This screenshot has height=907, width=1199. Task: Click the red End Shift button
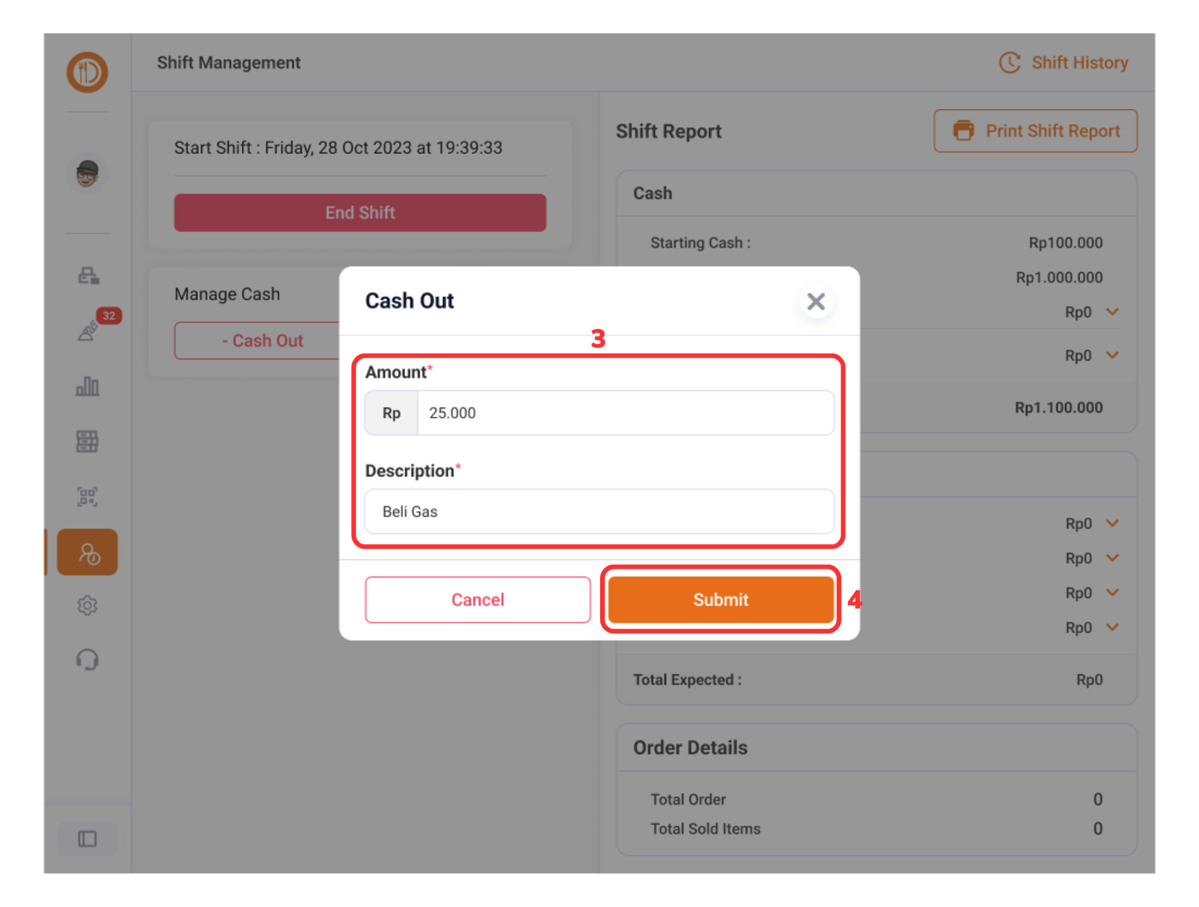point(360,212)
